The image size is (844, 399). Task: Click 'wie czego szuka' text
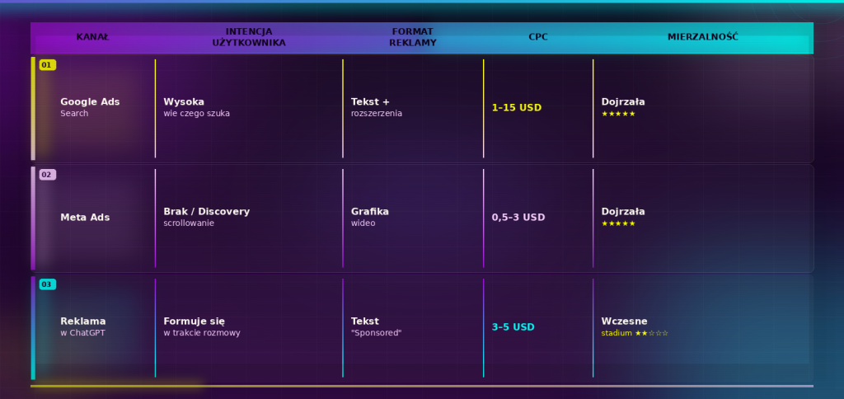pyautogui.click(x=196, y=114)
